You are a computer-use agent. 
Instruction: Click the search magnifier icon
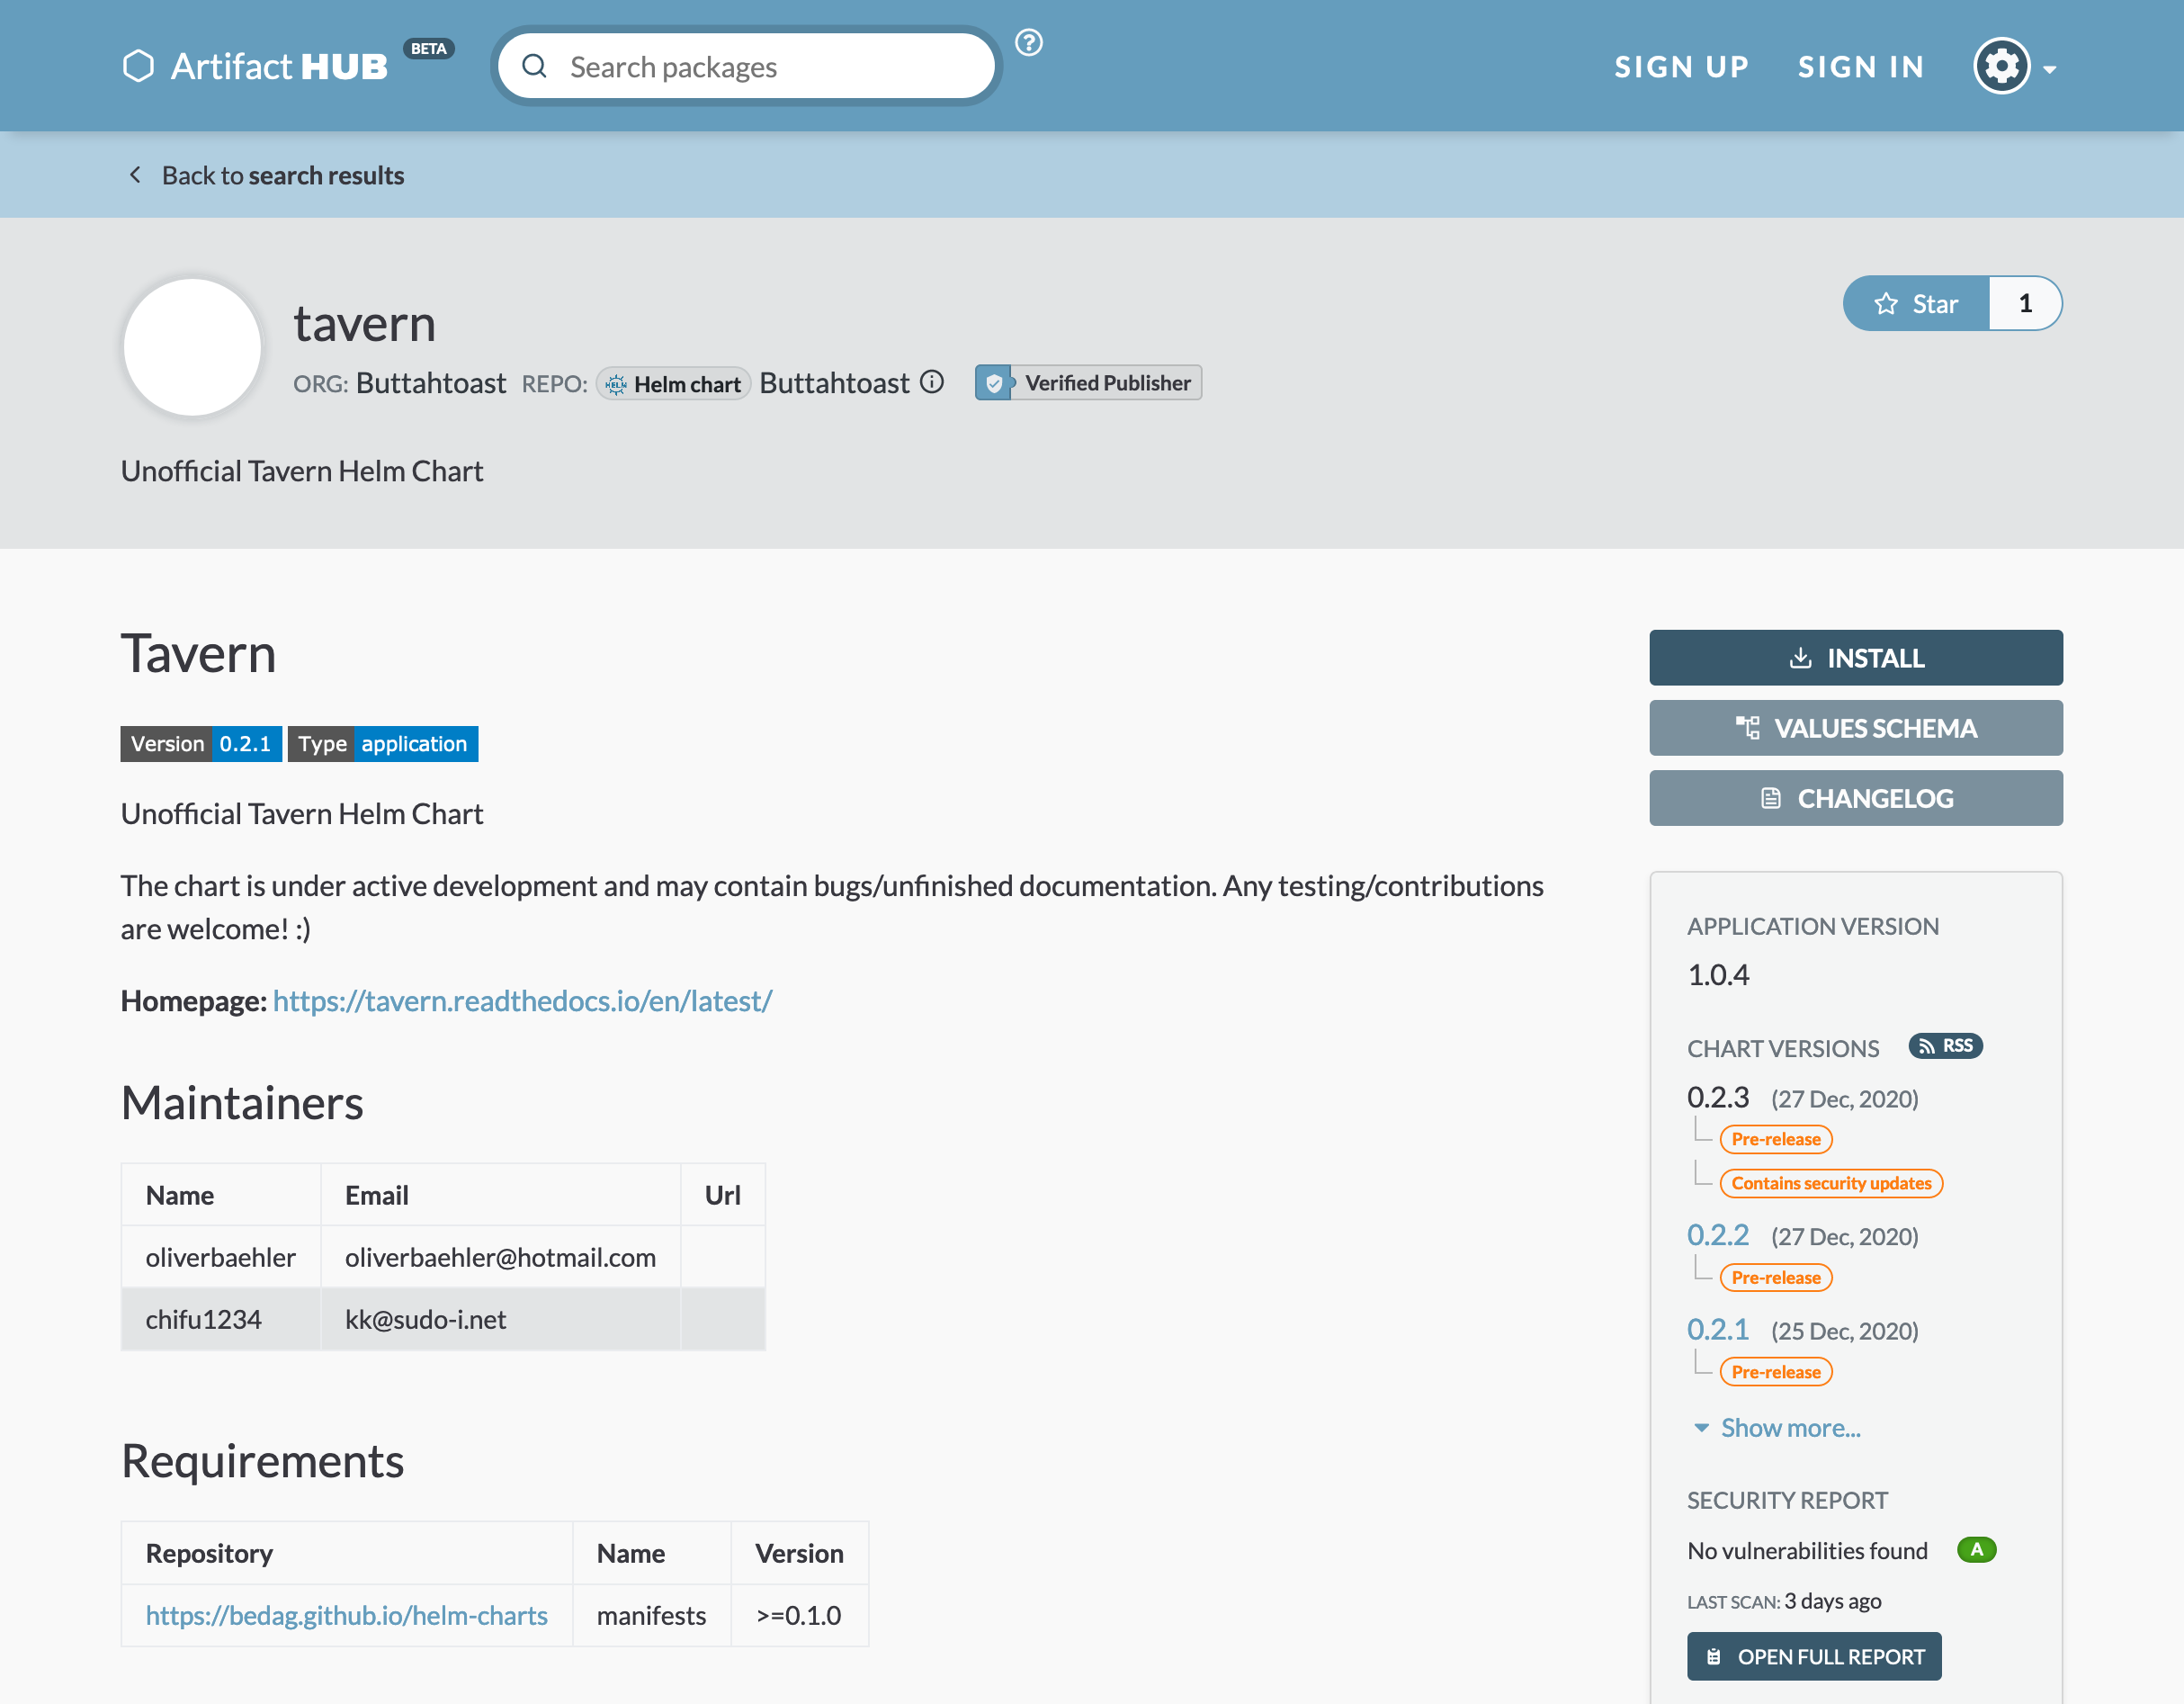(x=535, y=66)
